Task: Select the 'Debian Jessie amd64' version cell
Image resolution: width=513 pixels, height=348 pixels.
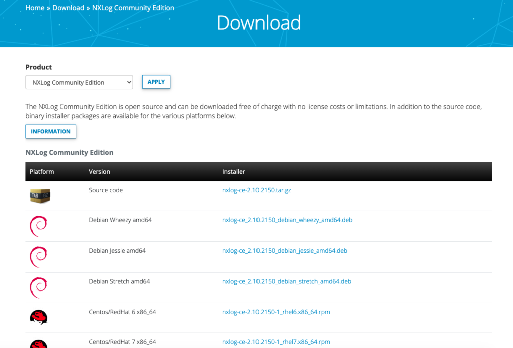Action: pyautogui.click(x=117, y=251)
